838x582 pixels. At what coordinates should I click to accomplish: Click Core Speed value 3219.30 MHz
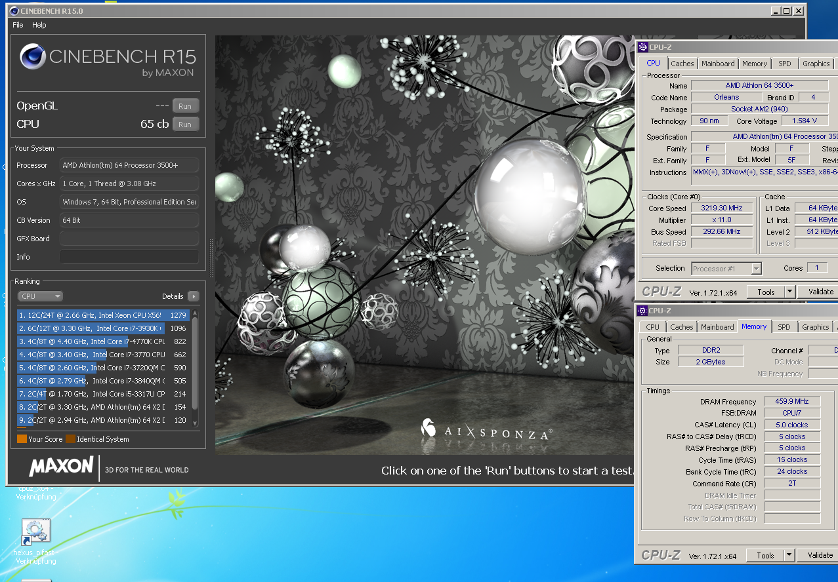pos(721,208)
